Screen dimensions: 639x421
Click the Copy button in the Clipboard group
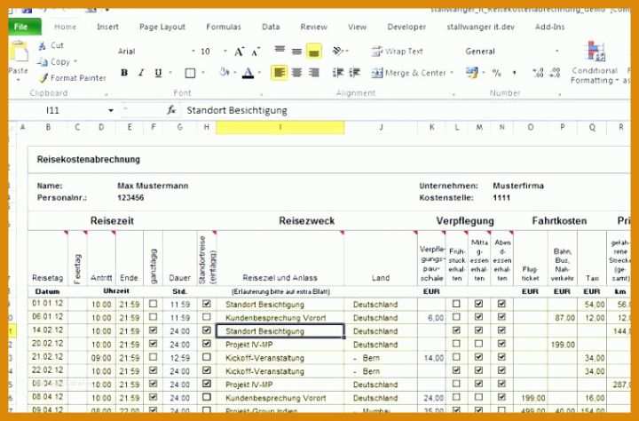click(55, 62)
